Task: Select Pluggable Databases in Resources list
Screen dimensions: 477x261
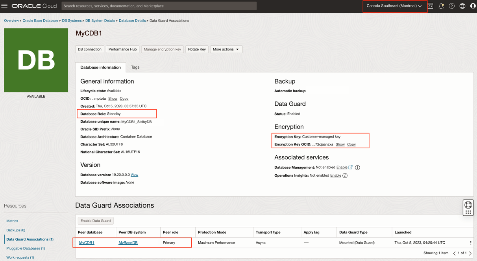Action: [26, 248]
